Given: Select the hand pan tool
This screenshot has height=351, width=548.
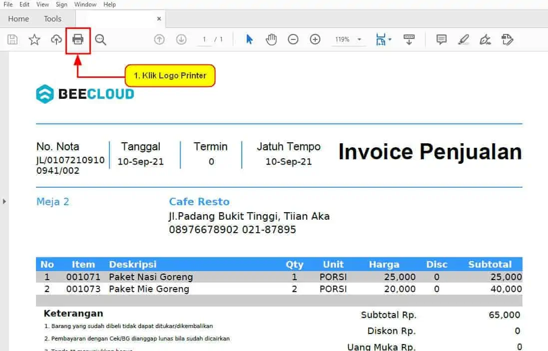Looking at the screenshot, I should point(271,39).
